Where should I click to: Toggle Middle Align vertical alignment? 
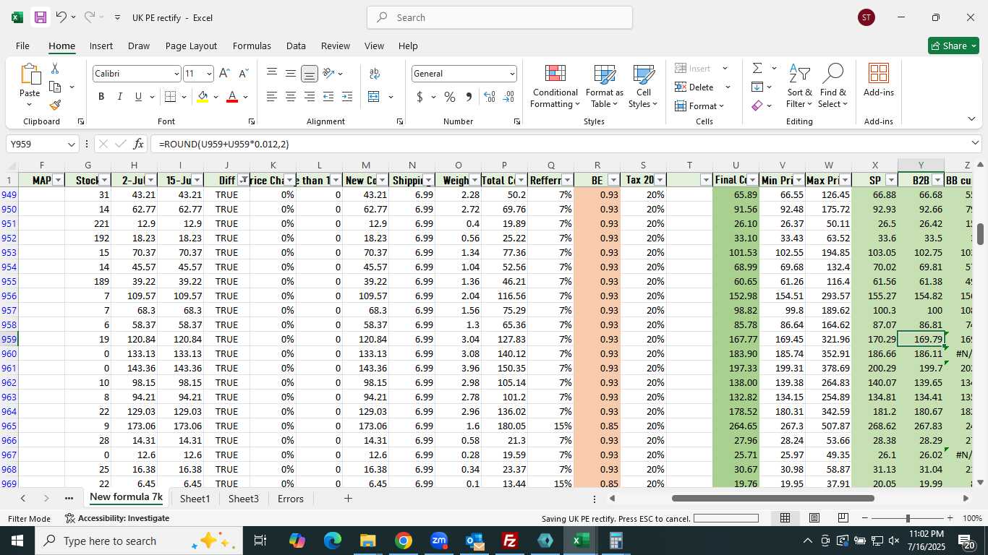click(x=290, y=73)
